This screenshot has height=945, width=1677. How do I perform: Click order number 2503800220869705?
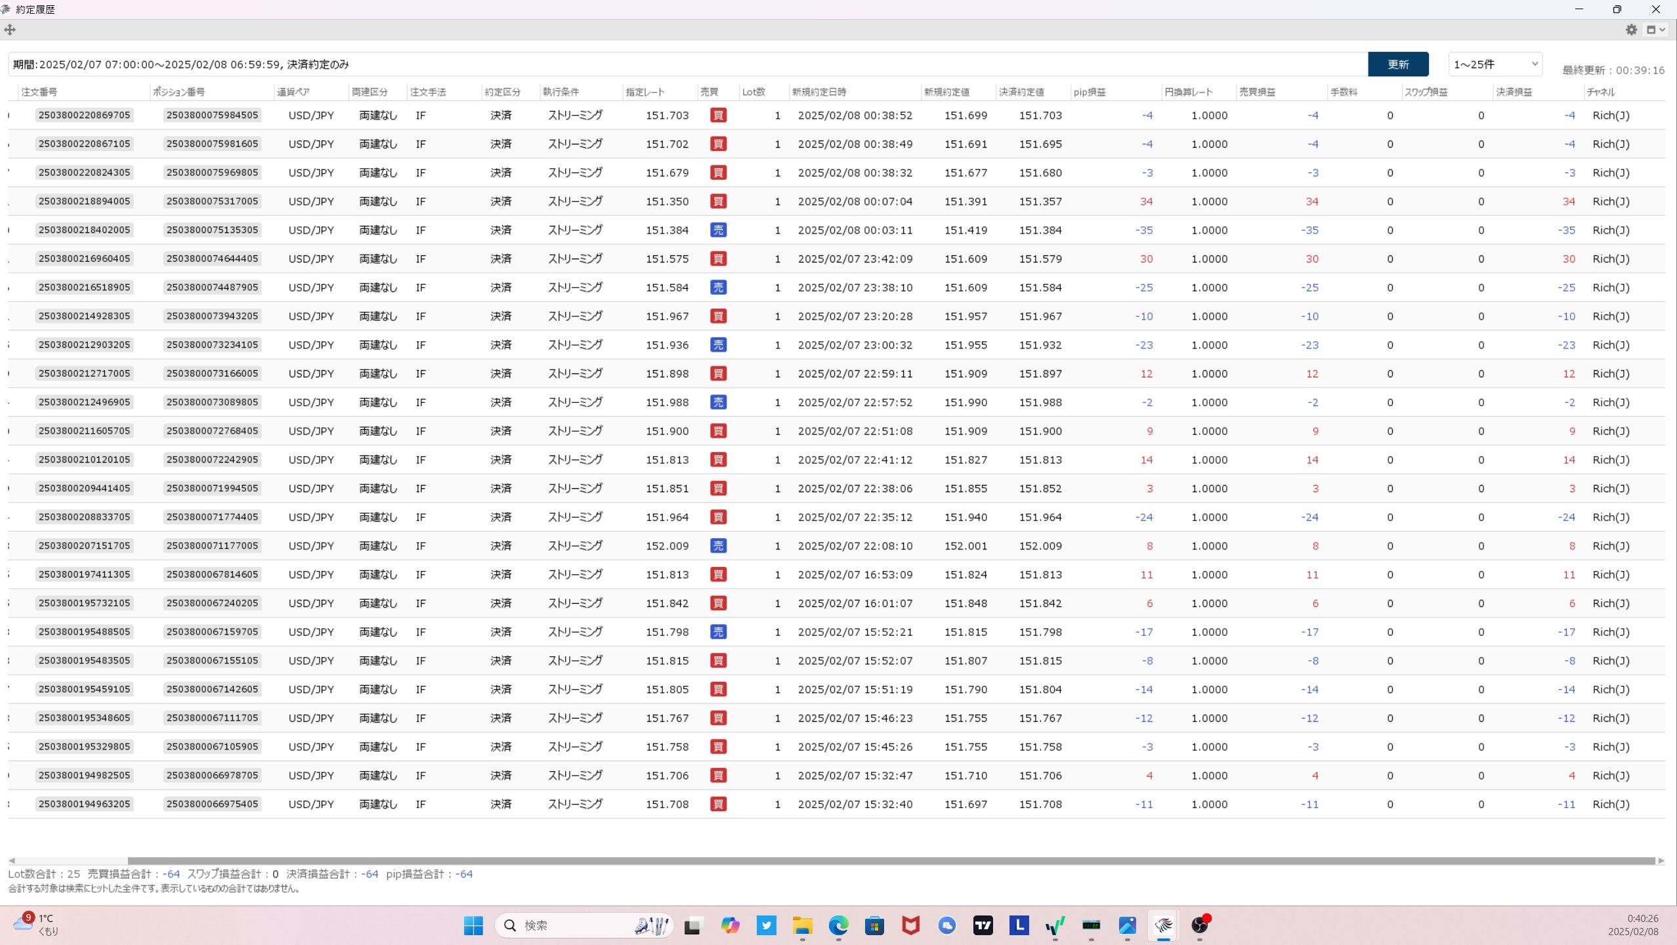(x=85, y=115)
